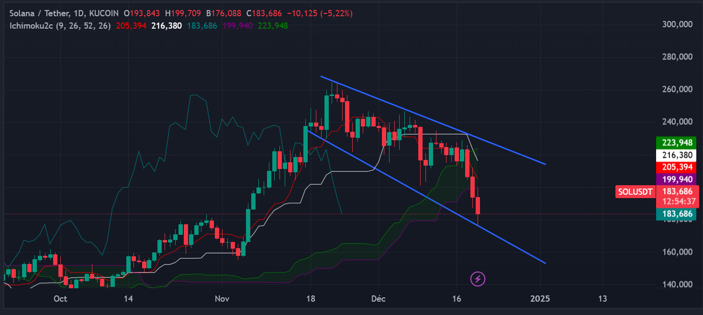Click the 140,000 price scale label
This screenshot has width=703, height=315.
click(677, 285)
